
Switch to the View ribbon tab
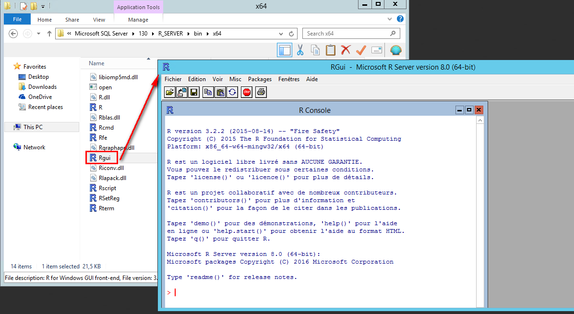[99, 20]
